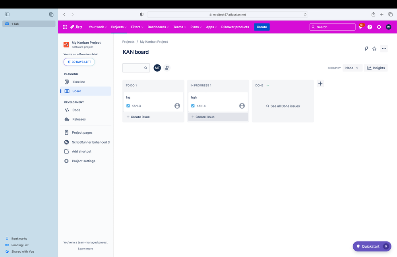
Task: Star the KAN board
Action: 374,49
